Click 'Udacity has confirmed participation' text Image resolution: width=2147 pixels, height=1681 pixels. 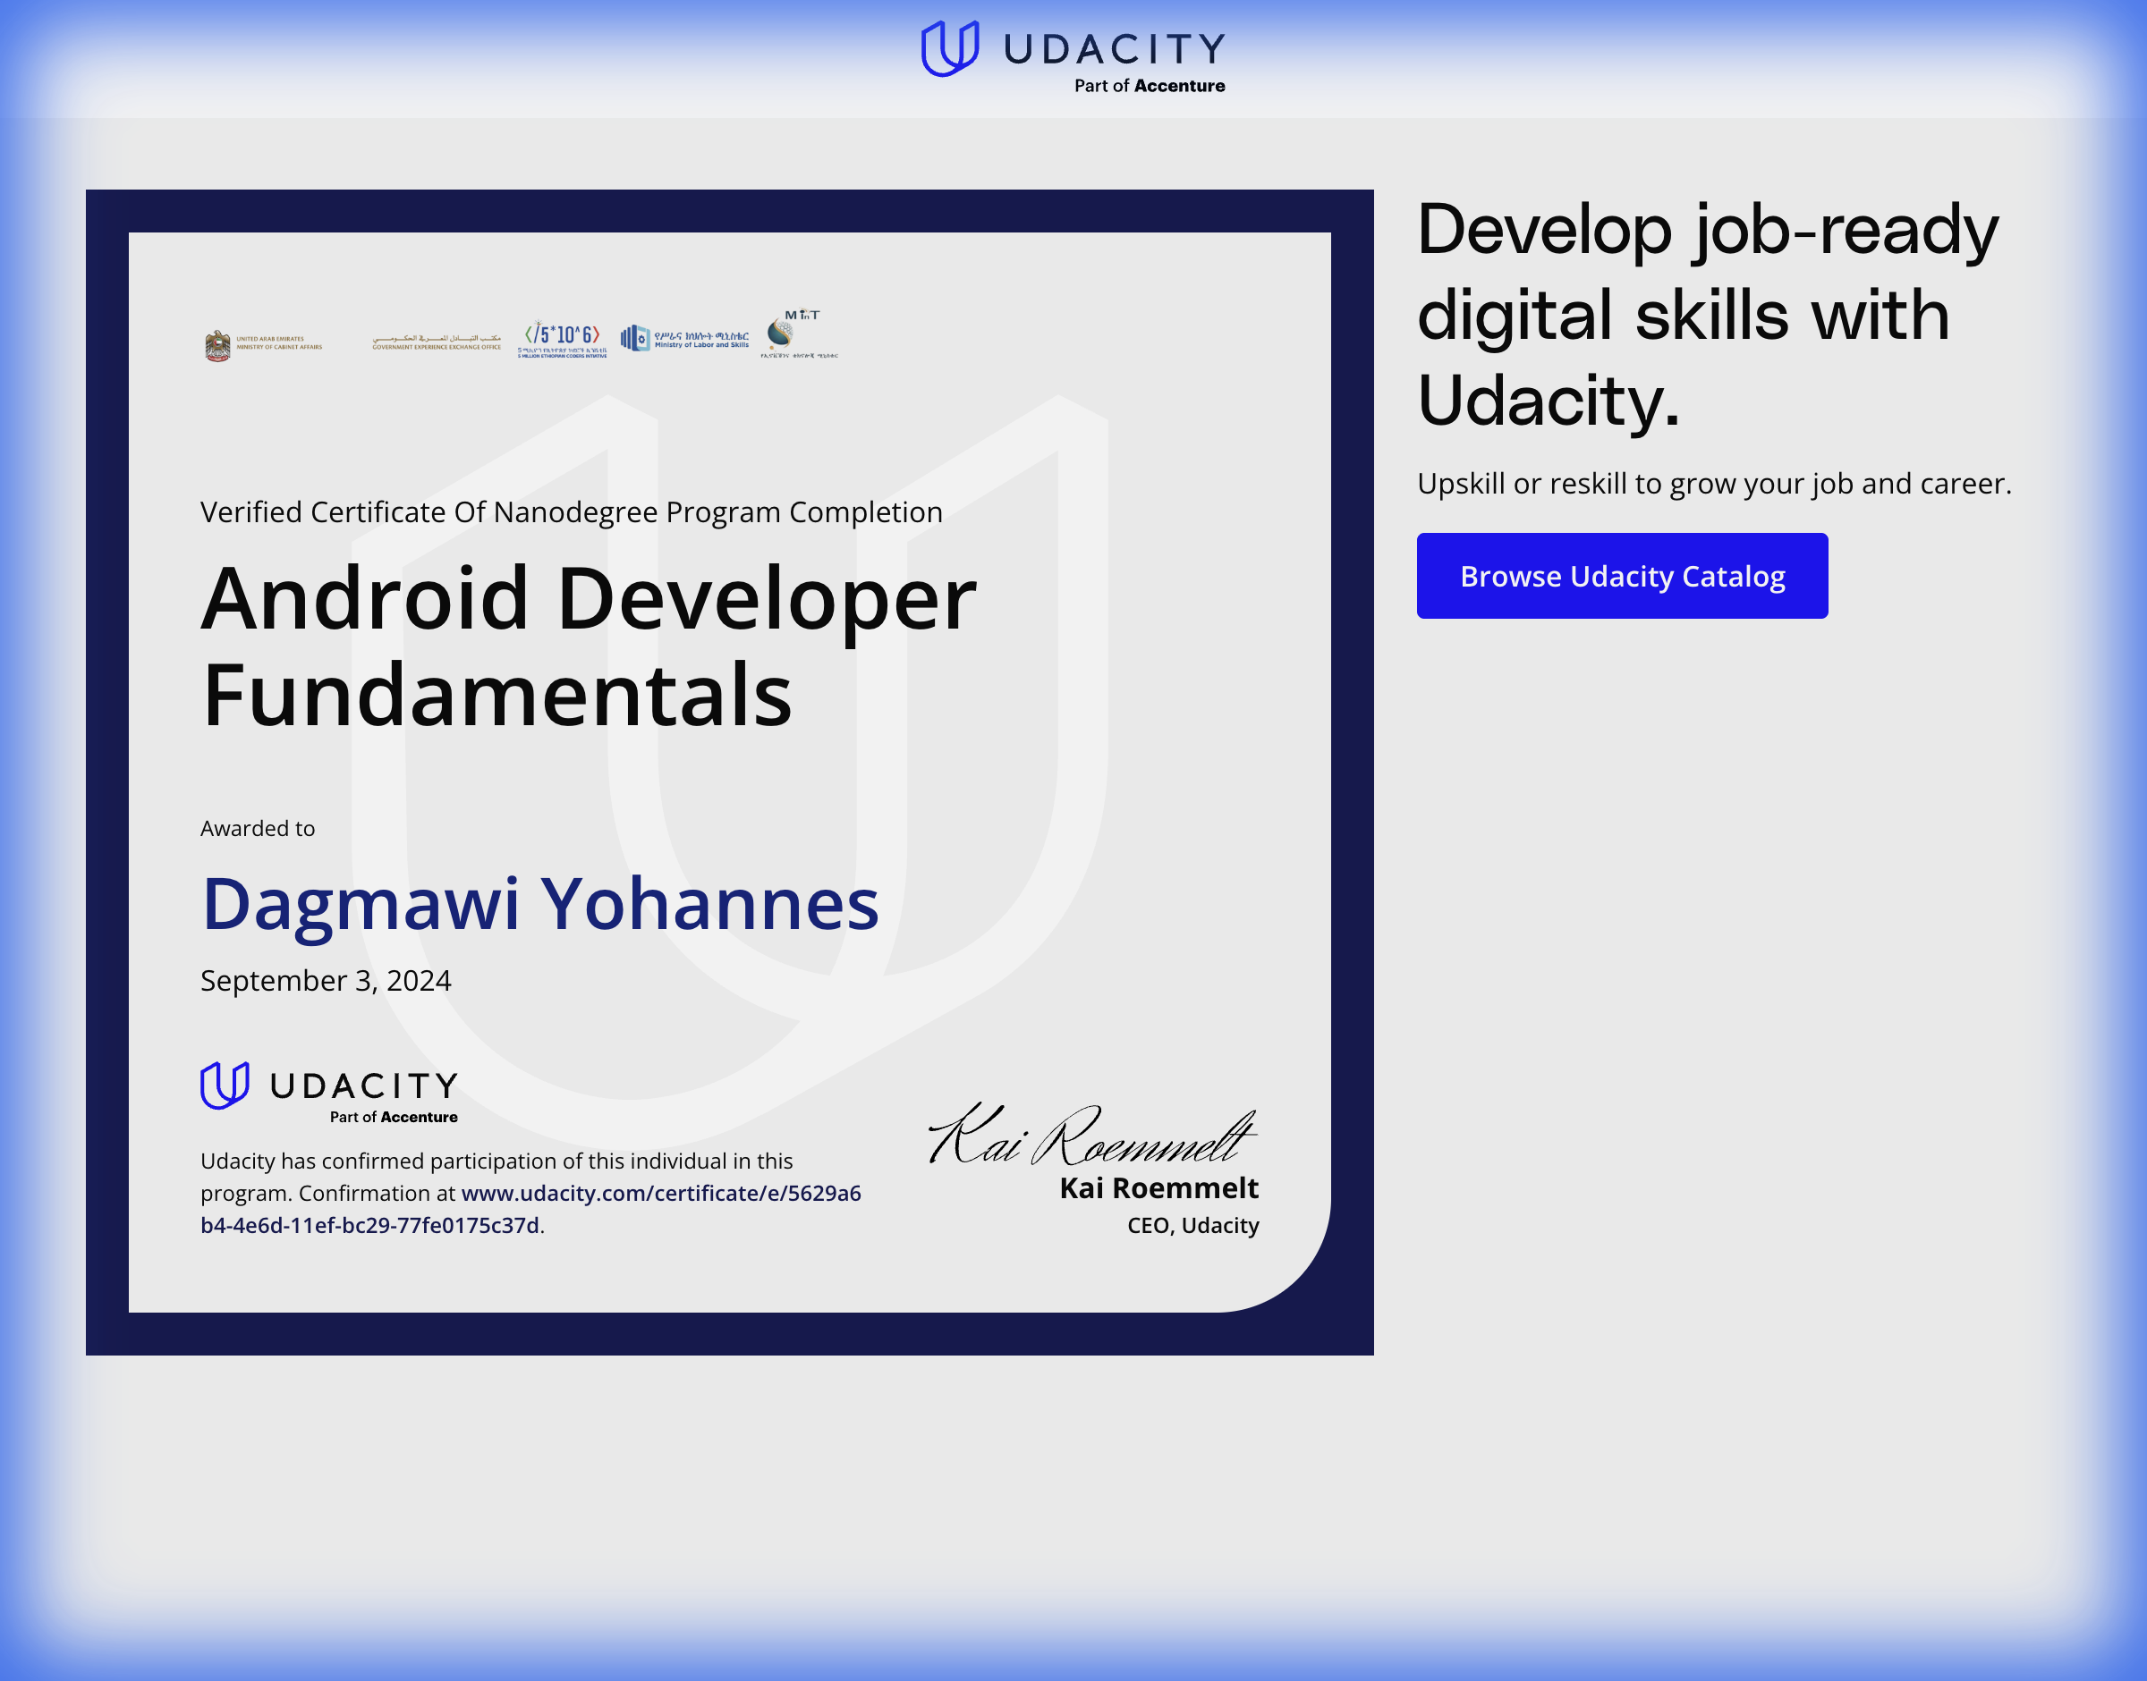(x=530, y=1193)
